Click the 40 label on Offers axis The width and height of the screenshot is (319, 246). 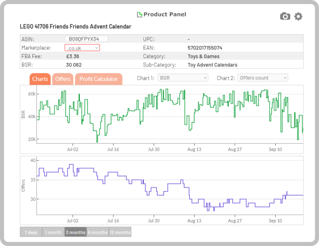point(33,160)
